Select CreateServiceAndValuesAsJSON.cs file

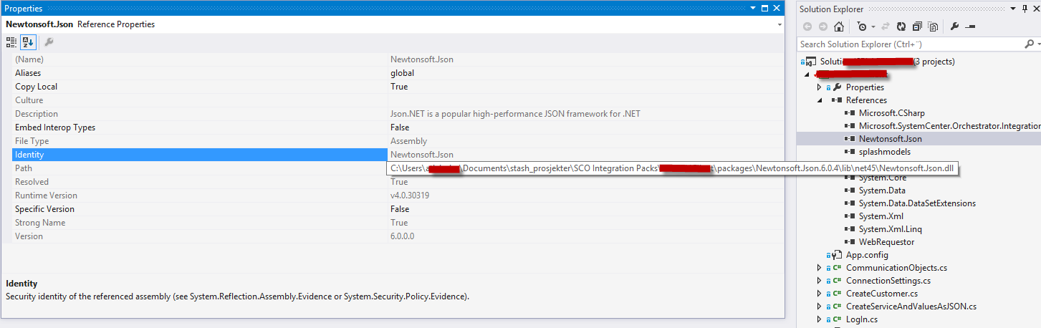(911, 307)
